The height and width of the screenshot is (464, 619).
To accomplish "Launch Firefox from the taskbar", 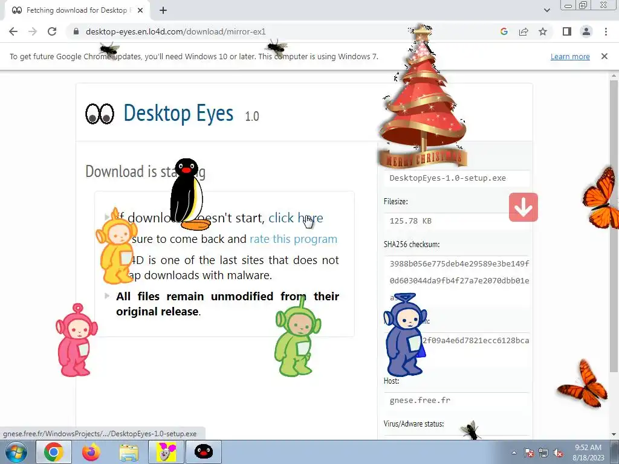I will tap(91, 452).
